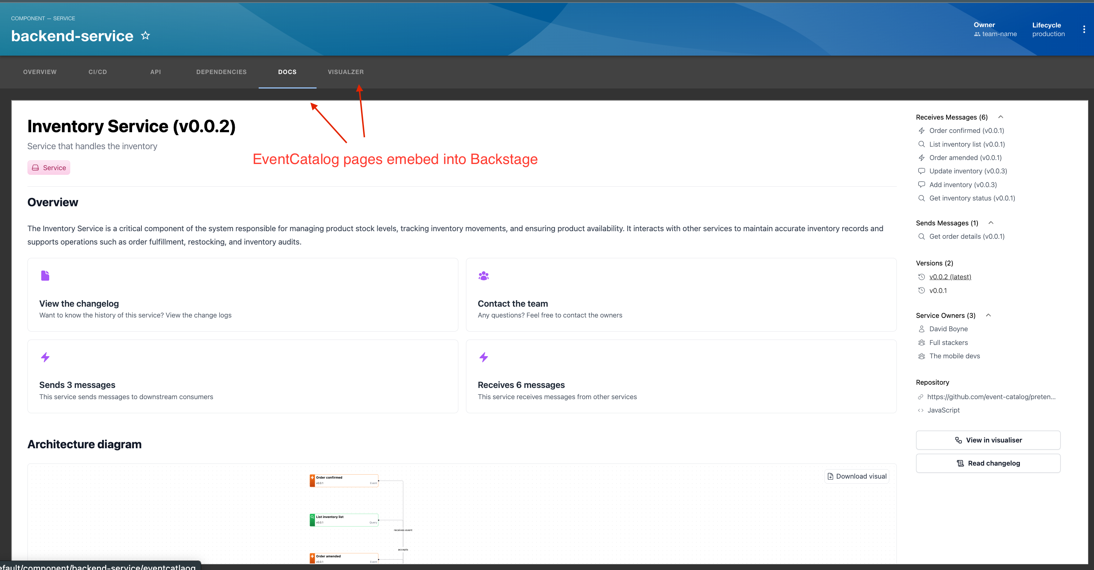
Task: Collapse the Receives Messages section
Action: tap(1001, 117)
